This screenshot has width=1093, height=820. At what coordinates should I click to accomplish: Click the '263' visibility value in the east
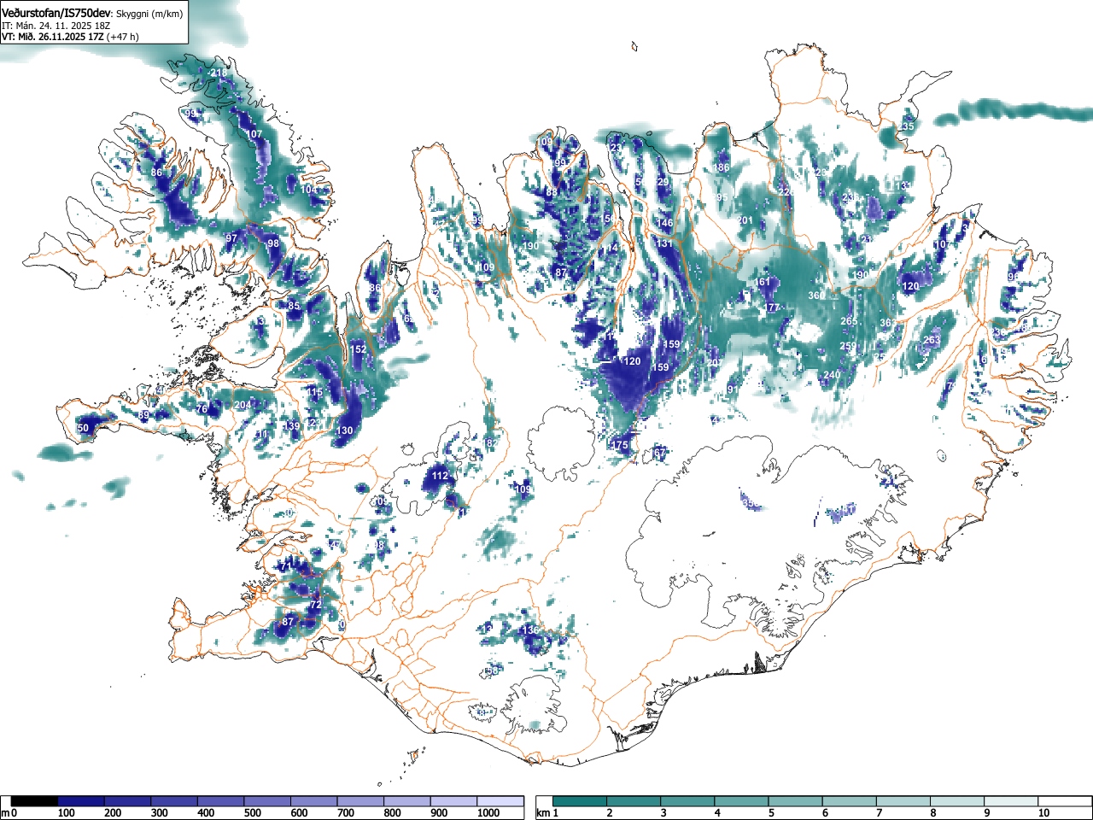932,340
